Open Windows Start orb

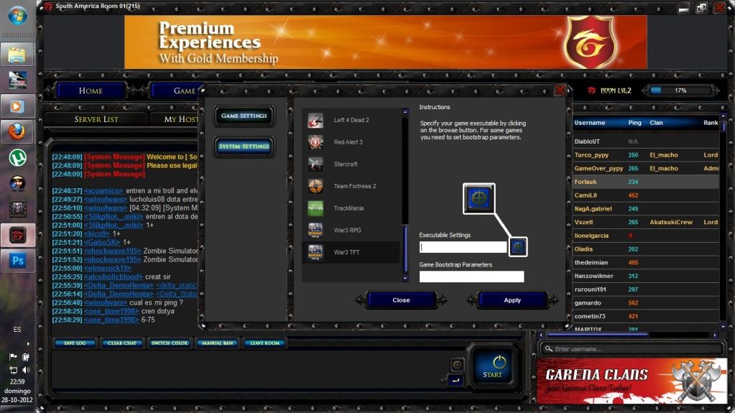click(x=17, y=17)
